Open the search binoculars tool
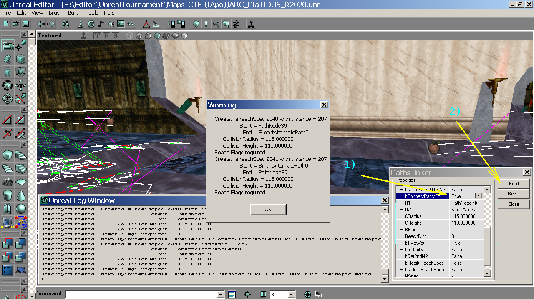 click(x=65, y=24)
